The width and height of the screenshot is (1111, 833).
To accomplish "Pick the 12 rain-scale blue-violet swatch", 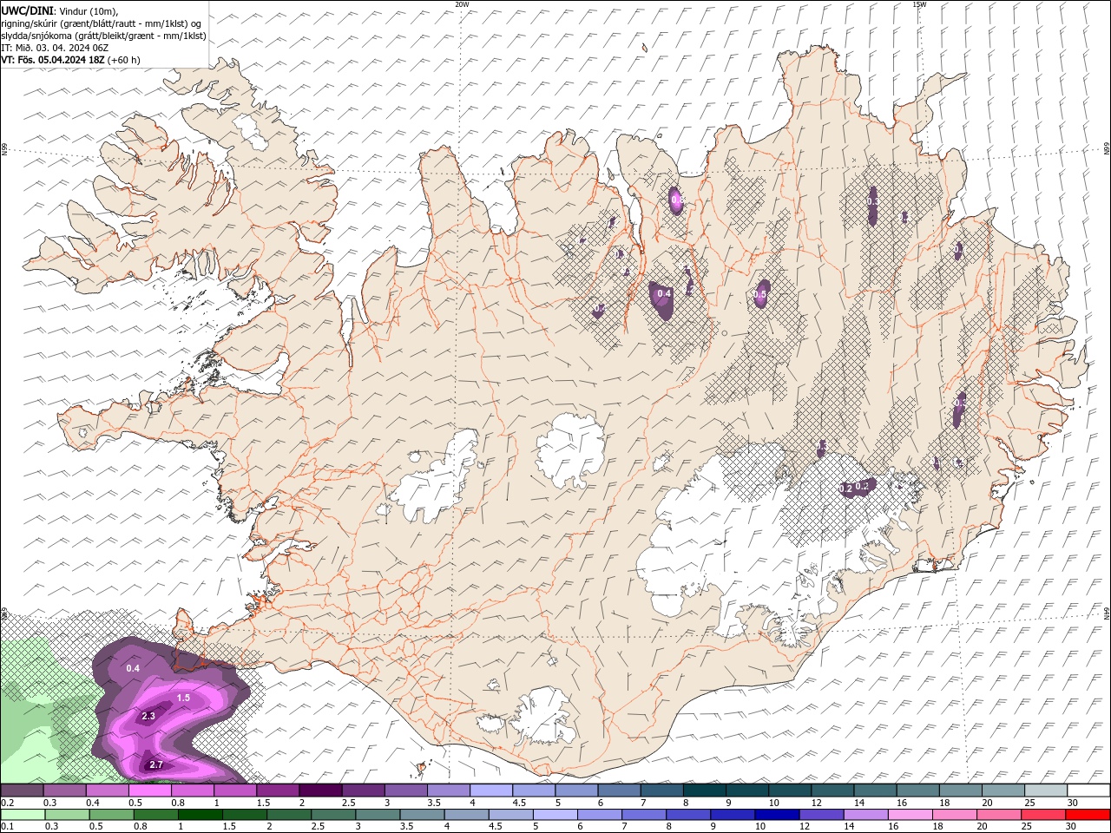I will 820,815.
